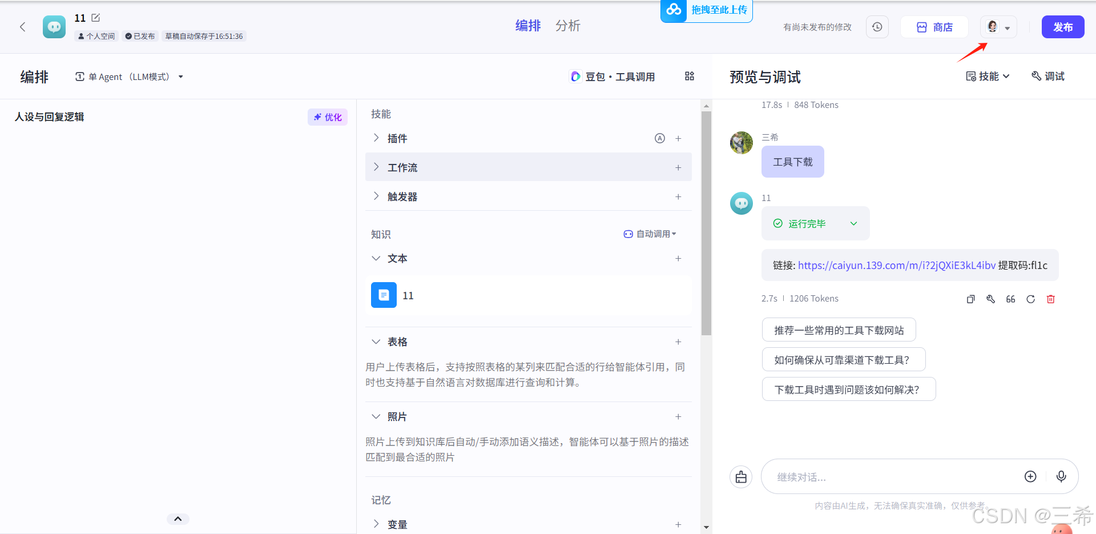
Task: Select suggestion 推荐一些常用的工具下载网站
Action: click(x=839, y=330)
